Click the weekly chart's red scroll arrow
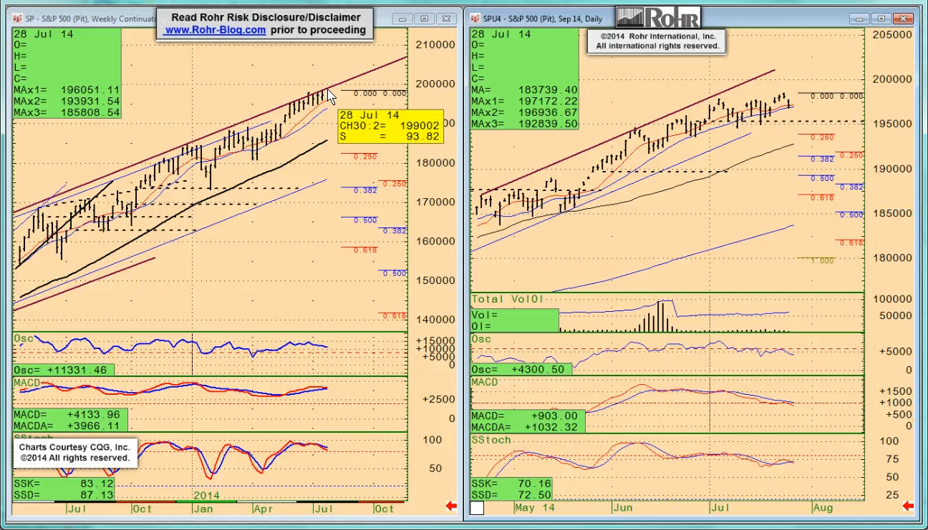The image size is (928, 530). point(451,506)
